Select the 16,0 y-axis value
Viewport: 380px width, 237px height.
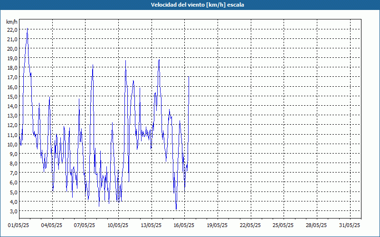[x=12, y=87]
